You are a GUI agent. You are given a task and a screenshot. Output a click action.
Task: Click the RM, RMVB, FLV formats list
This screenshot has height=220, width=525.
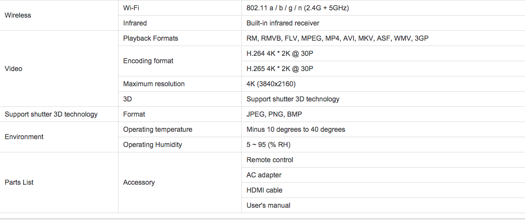(338, 38)
